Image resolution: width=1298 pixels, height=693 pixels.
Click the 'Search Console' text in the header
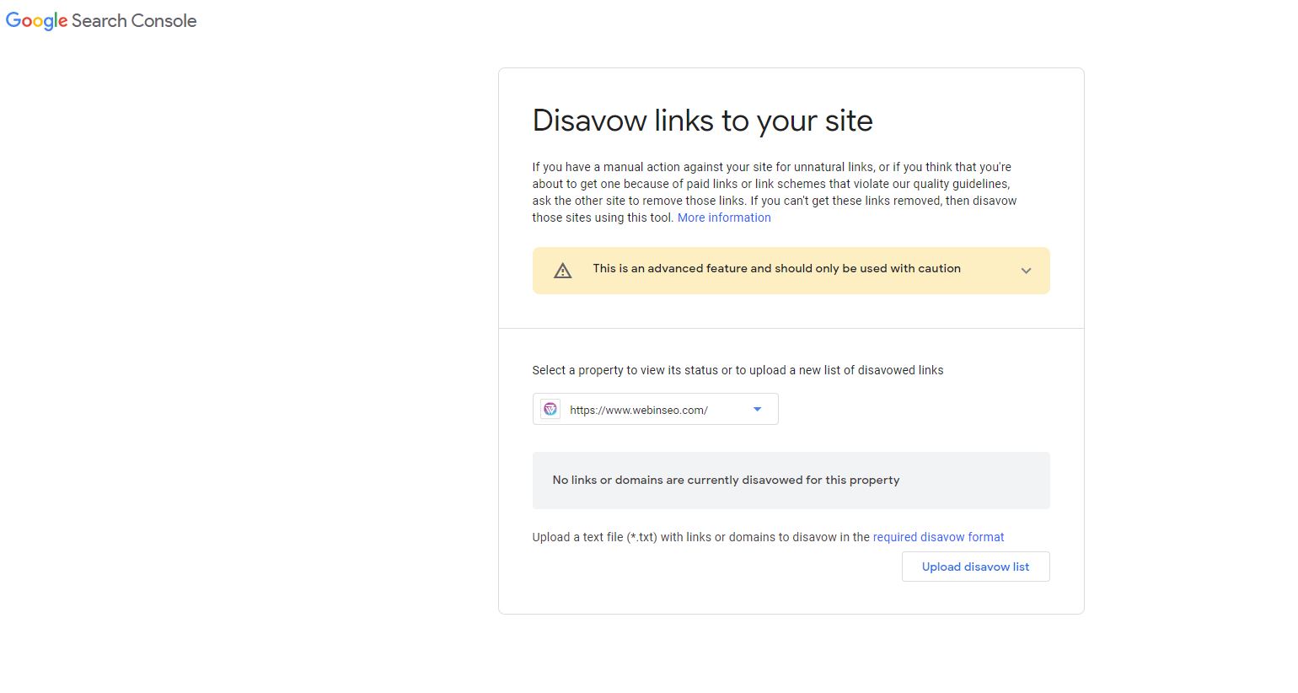click(x=134, y=21)
